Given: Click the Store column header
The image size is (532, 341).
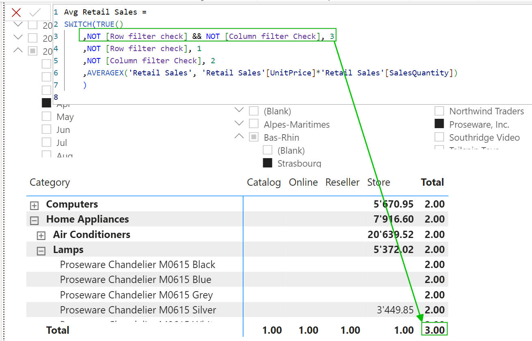Looking at the screenshot, I should click(378, 182).
